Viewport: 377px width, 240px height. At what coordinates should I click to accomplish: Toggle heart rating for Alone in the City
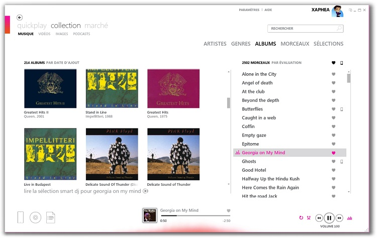(333, 74)
